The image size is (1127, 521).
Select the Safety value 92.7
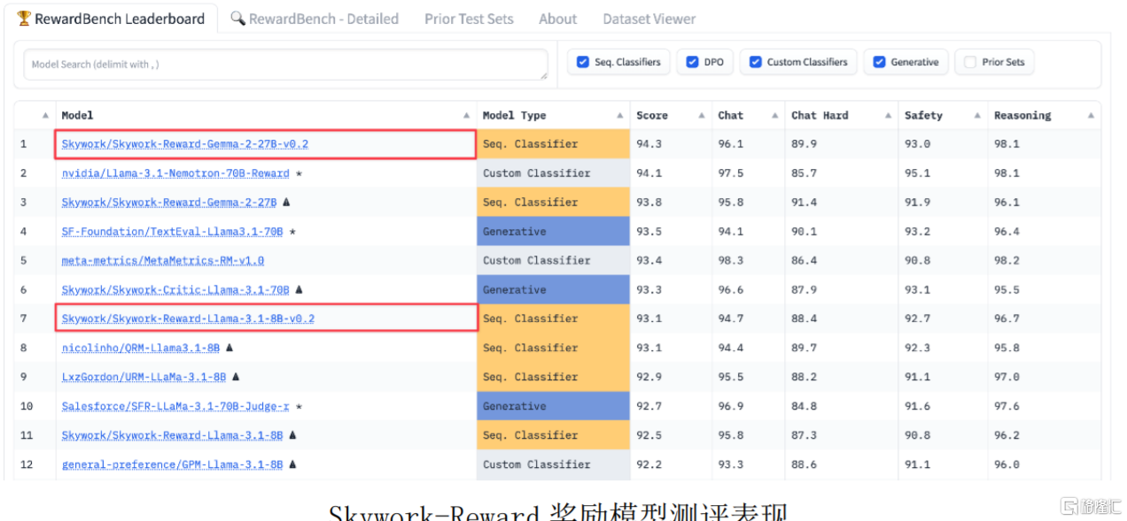click(943, 318)
